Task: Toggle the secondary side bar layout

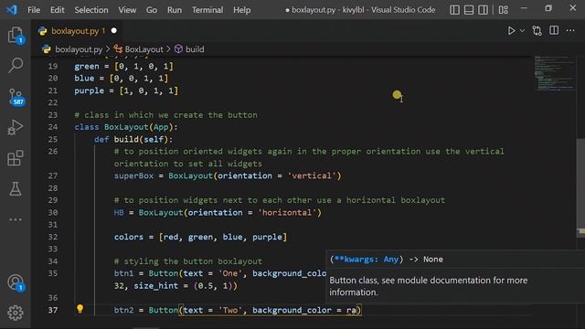Action: [483, 10]
